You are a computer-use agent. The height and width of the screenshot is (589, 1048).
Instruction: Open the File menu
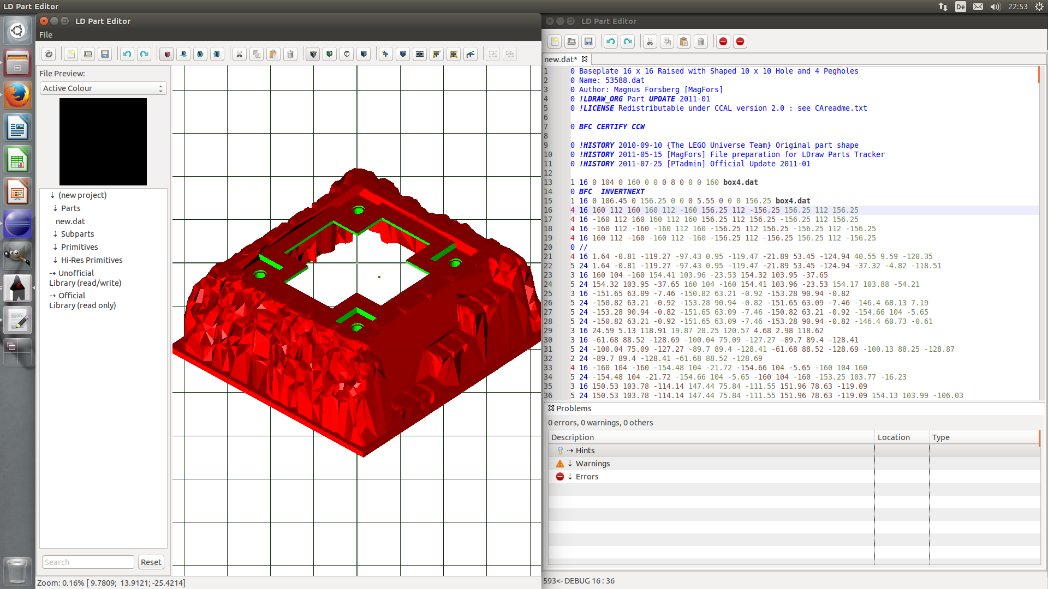[x=46, y=35]
